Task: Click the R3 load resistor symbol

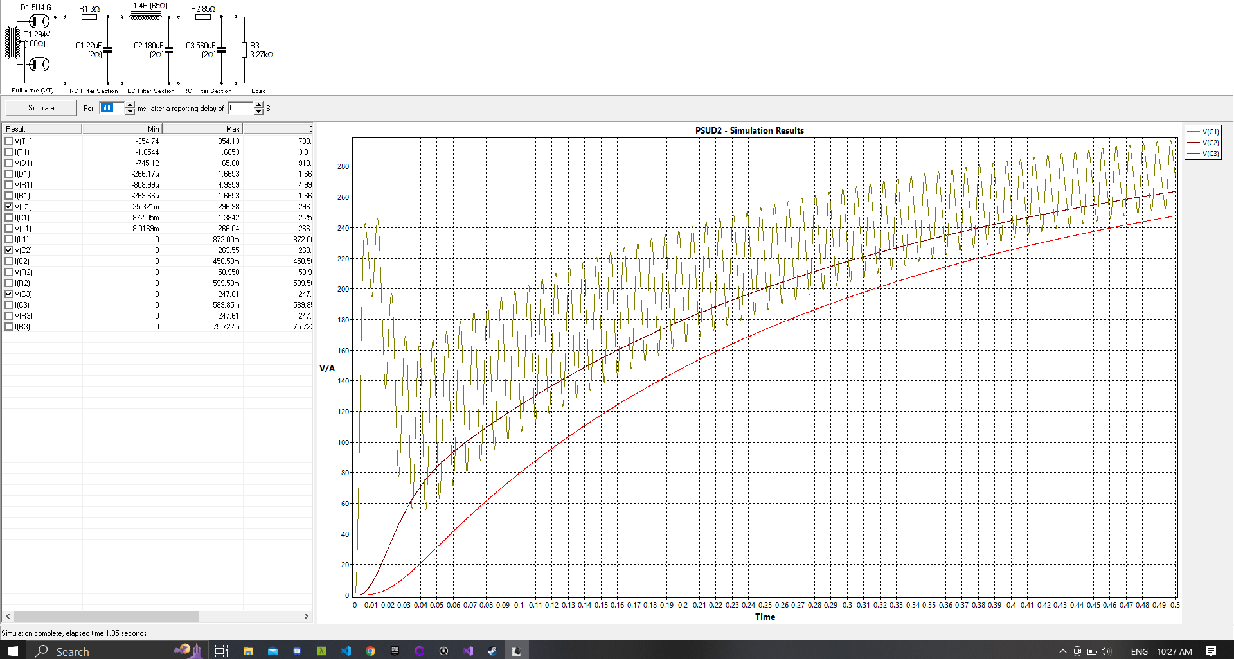Action: point(244,50)
